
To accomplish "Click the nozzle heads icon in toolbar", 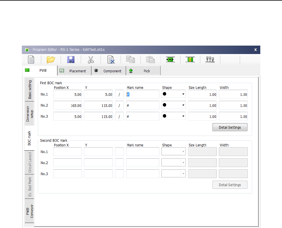I will 210,60.
